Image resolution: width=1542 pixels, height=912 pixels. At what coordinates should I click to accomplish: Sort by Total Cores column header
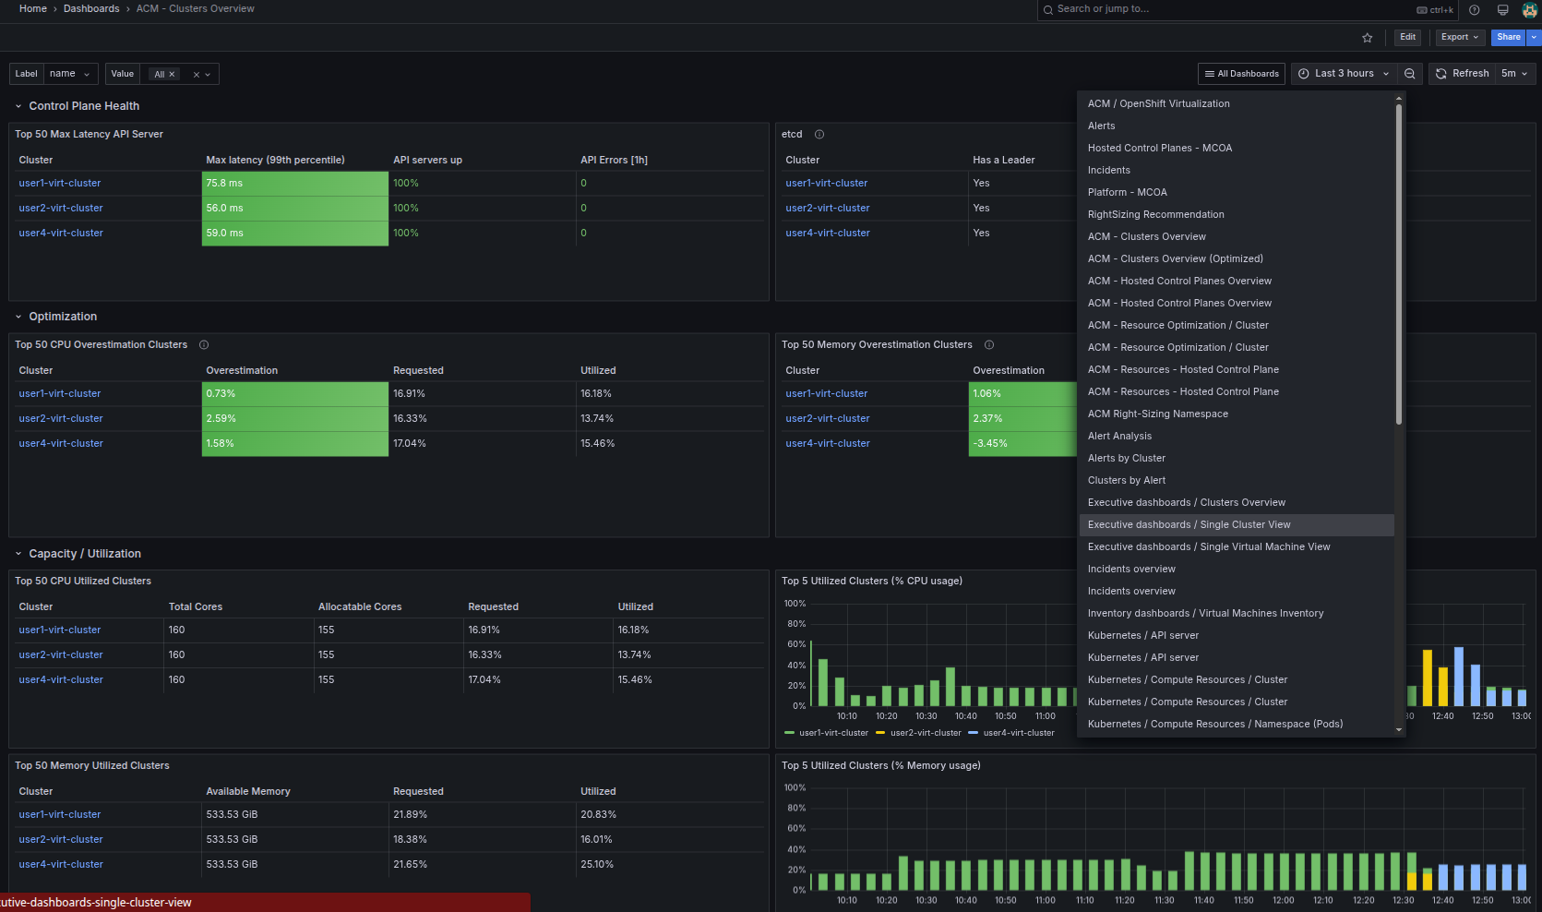pos(196,607)
